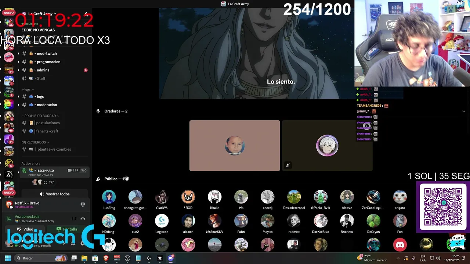Open the programacion channel

point(54,62)
